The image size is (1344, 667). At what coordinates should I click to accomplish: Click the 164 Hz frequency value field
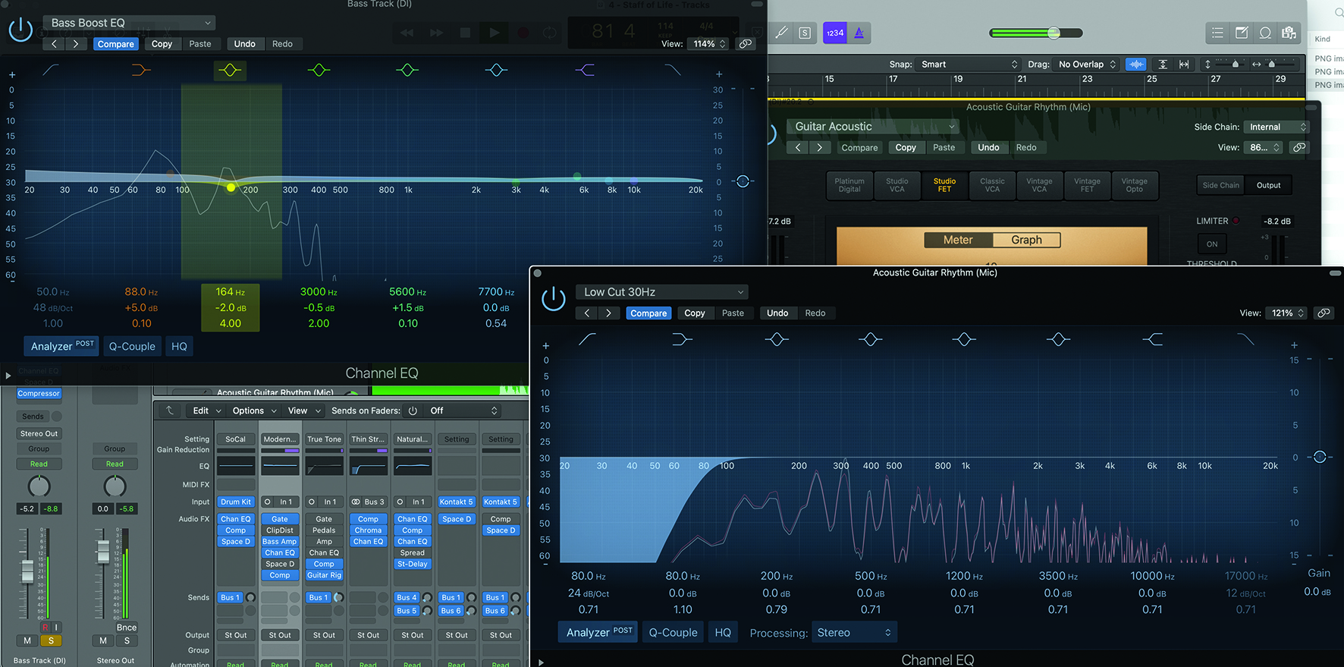(x=230, y=291)
